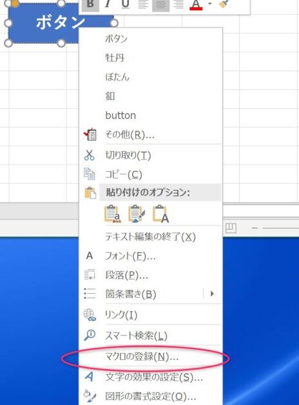Click the red font color A

point(196,5)
